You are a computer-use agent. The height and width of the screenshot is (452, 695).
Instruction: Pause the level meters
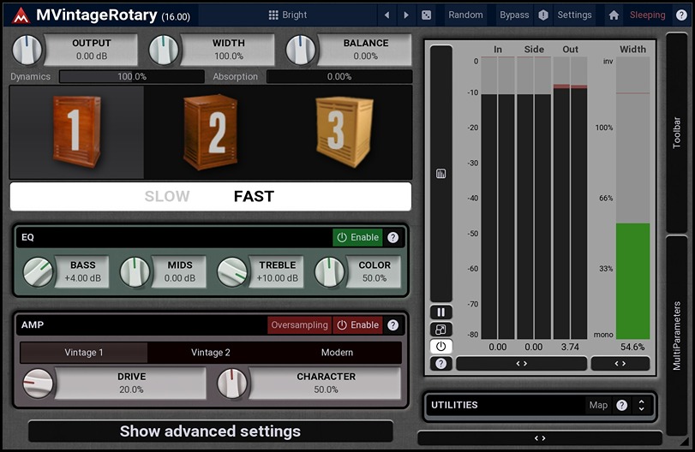[x=440, y=312]
